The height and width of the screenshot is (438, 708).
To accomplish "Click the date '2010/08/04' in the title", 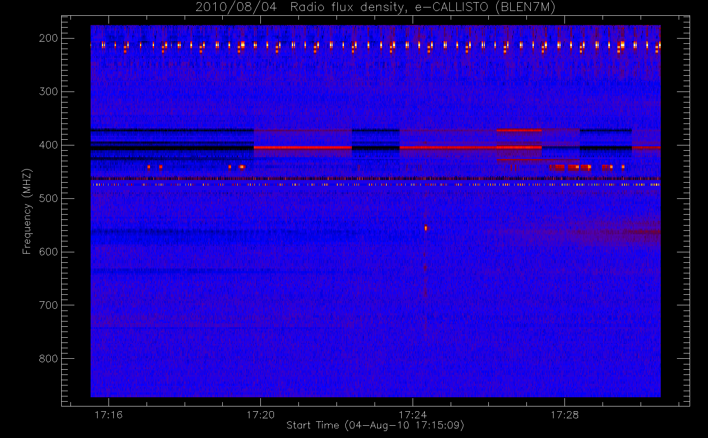I will coord(236,7).
